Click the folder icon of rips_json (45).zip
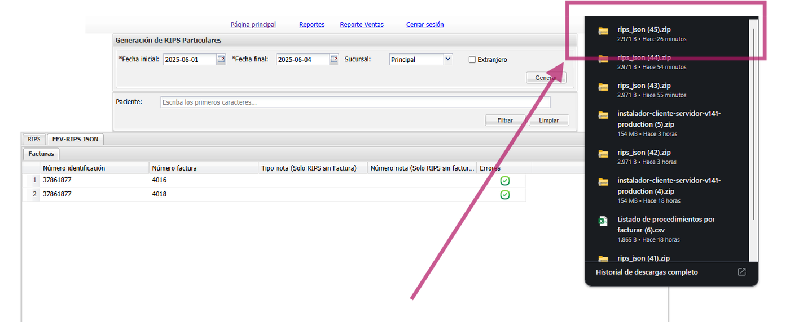The image size is (790, 322). point(603,30)
